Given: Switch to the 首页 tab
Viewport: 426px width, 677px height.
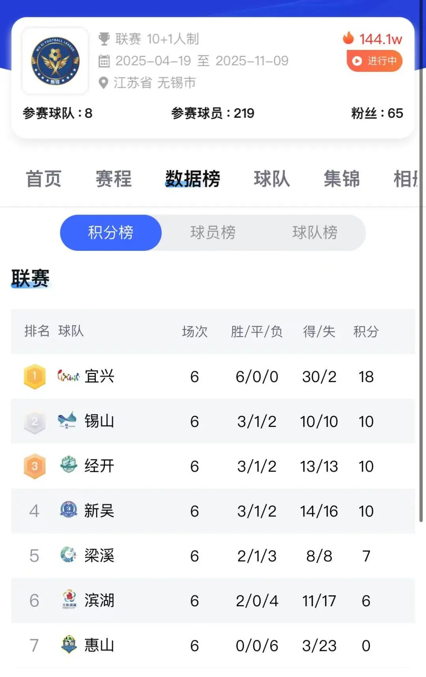Looking at the screenshot, I should click(44, 179).
